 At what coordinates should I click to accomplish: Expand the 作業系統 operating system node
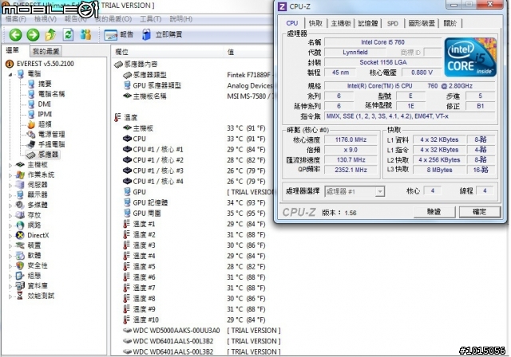[10, 175]
